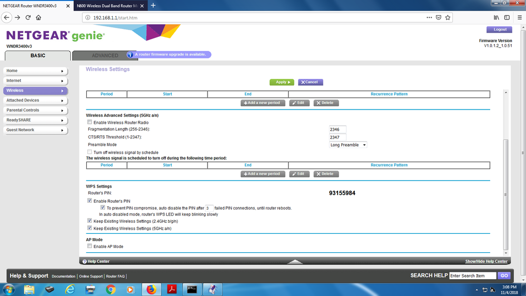This screenshot has height=296, width=526.
Task: Click the Apply button
Action: click(282, 82)
